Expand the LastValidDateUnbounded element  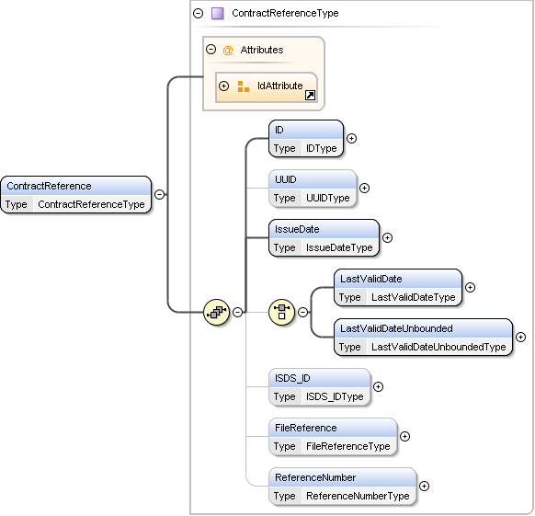[520, 337]
